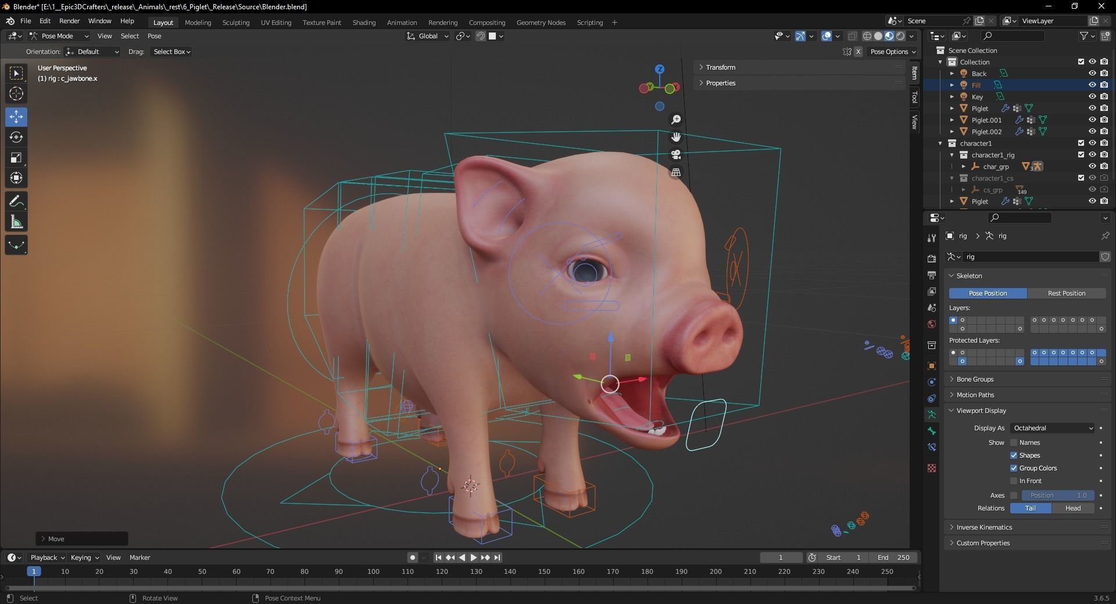Open the Object Data armature properties tab
1116x604 pixels.
click(932, 415)
